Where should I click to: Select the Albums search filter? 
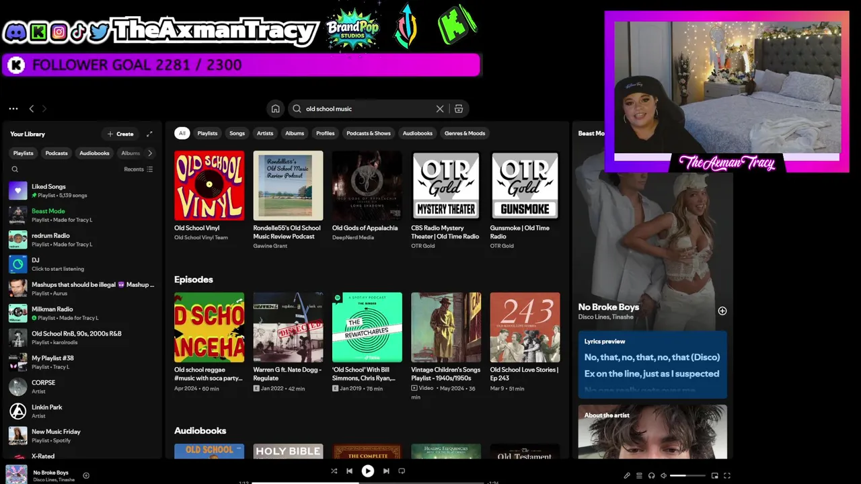(x=295, y=133)
